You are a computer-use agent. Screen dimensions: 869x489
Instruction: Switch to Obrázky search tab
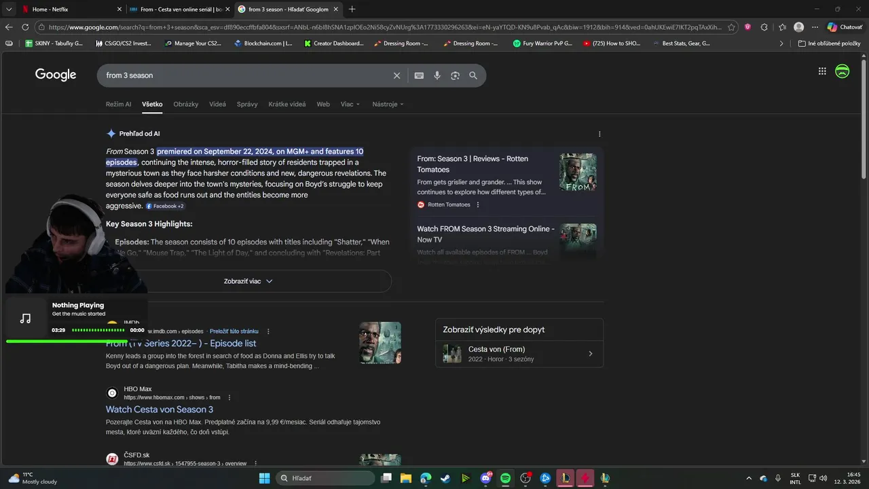pos(186,104)
